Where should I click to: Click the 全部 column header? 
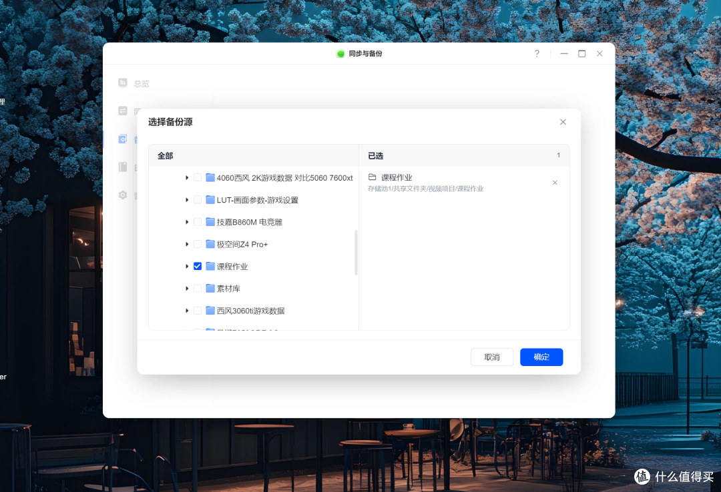(x=165, y=156)
